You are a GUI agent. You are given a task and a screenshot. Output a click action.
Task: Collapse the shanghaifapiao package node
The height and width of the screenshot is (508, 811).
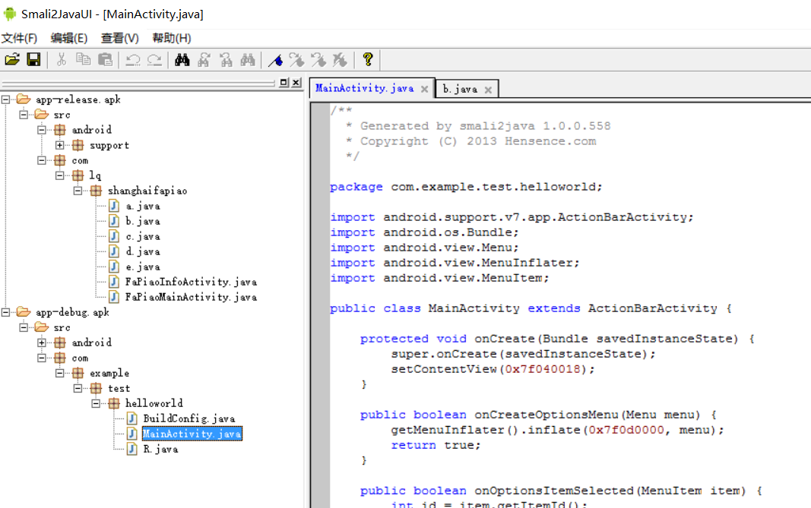78,191
